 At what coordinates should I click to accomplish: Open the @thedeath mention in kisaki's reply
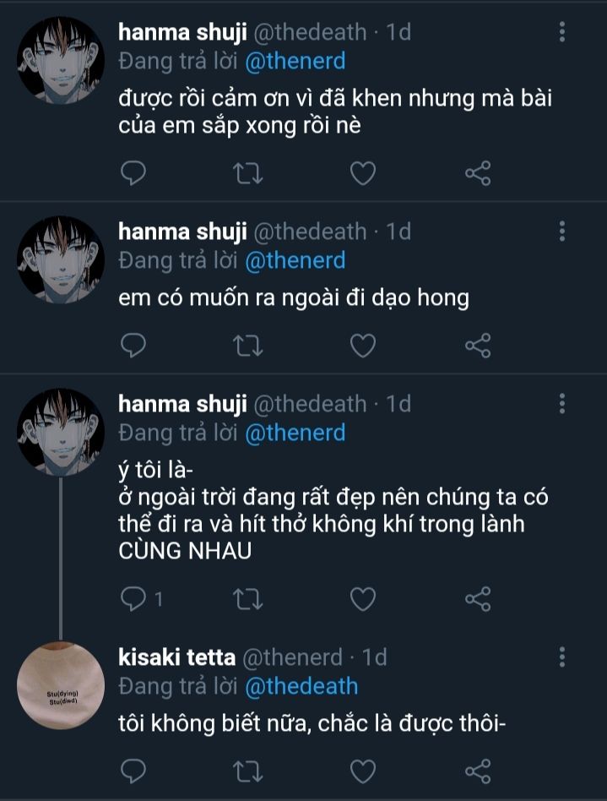coord(301,685)
